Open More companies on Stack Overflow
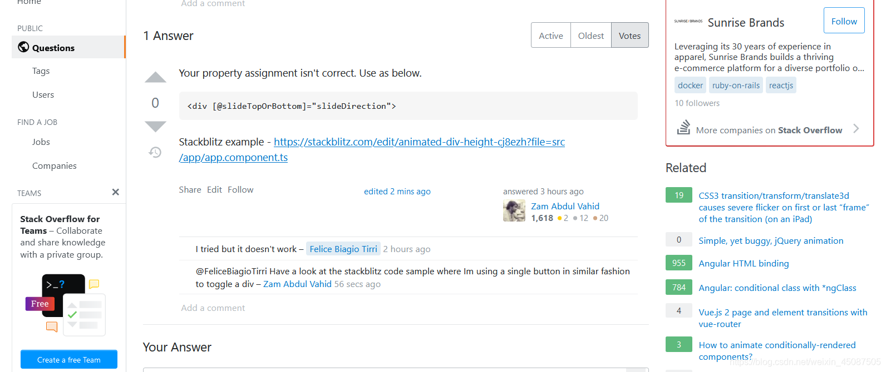The image size is (886, 372). [769, 130]
